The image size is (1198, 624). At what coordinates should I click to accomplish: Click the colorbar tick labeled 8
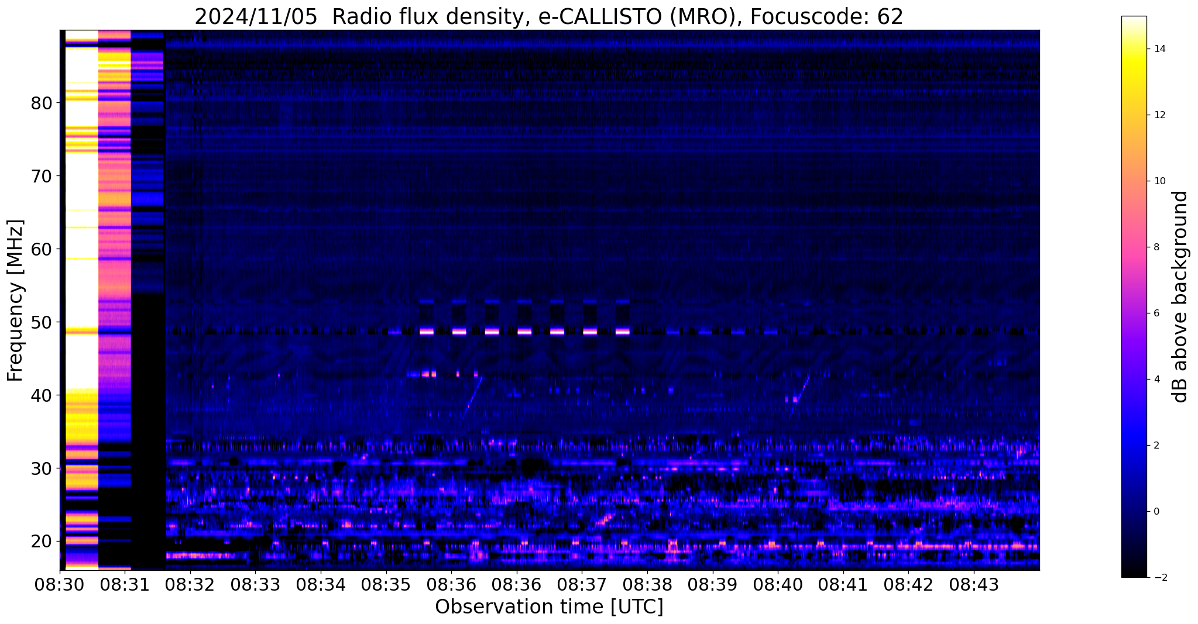click(x=1155, y=247)
